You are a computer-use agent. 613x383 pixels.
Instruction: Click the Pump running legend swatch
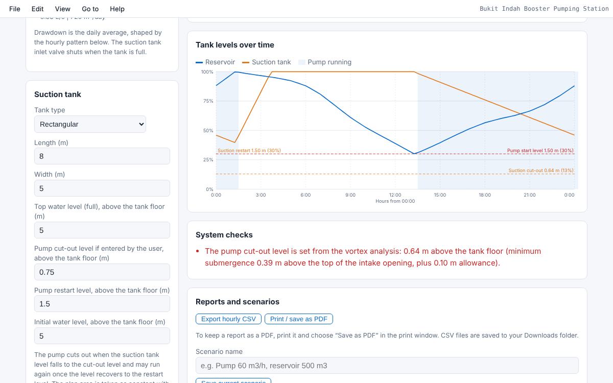[x=302, y=62]
